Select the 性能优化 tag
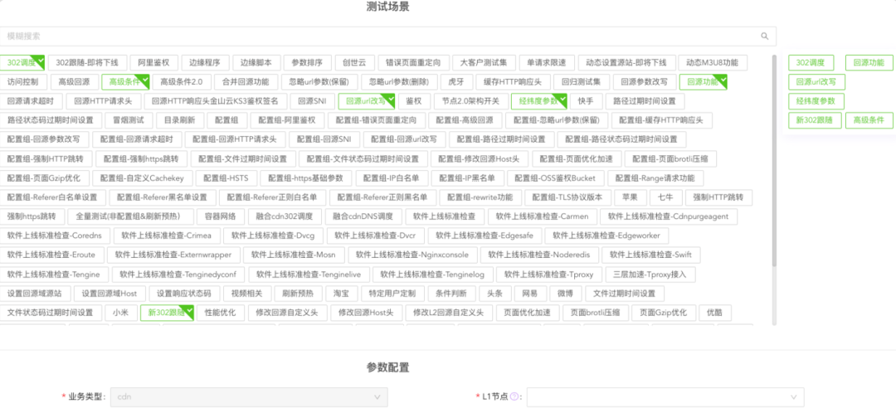Image resolution: width=896 pixels, height=408 pixels. tap(221, 313)
